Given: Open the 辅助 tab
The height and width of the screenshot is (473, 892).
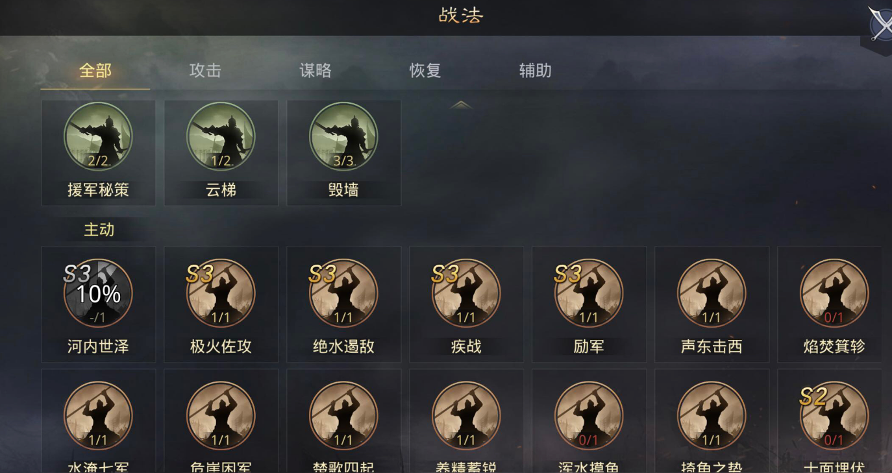Looking at the screenshot, I should pyautogui.click(x=536, y=70).
